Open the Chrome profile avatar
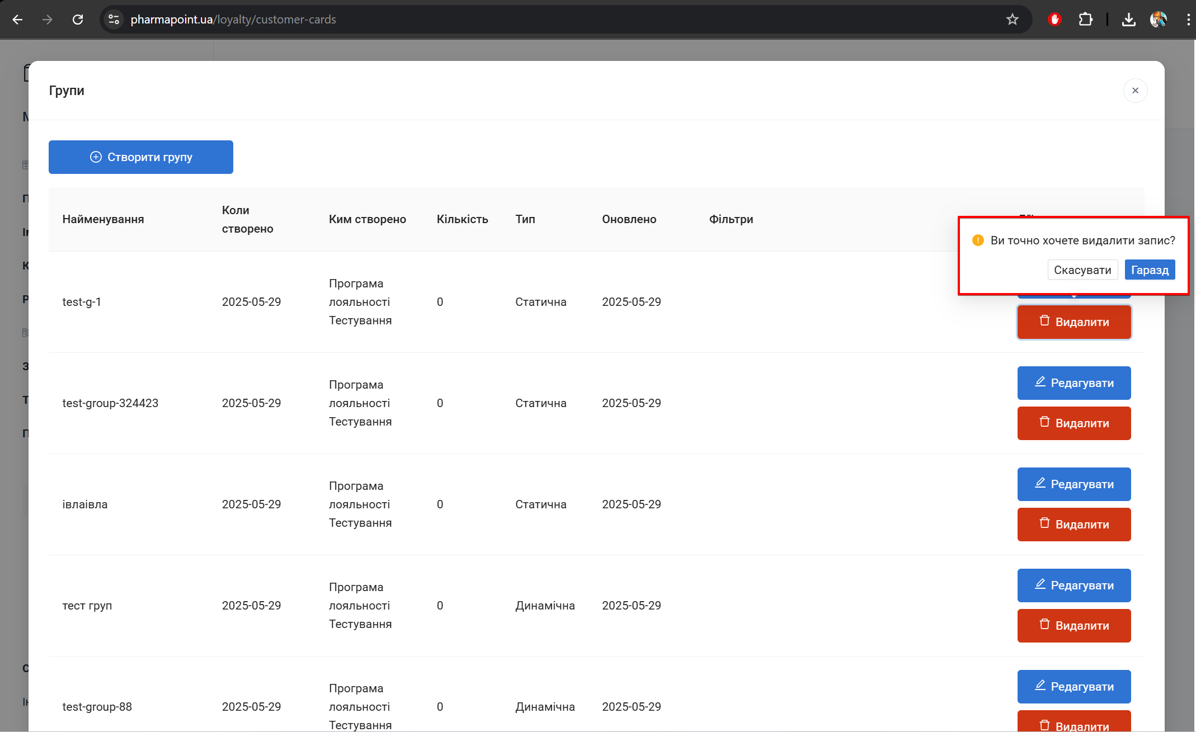1196x732 pixels. click(x=1158, y=20)
